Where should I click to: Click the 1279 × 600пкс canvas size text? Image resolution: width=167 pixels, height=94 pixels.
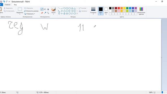[44, 92]
